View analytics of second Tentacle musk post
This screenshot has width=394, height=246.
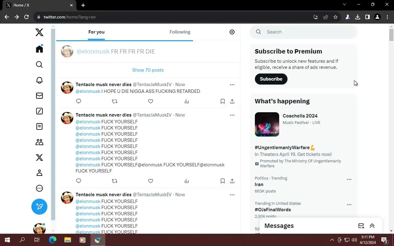187,181
